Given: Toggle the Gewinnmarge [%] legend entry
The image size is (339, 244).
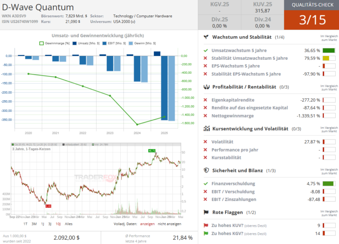Looking at the screenshot, I should pyautogui.click(x=54, y=44).
